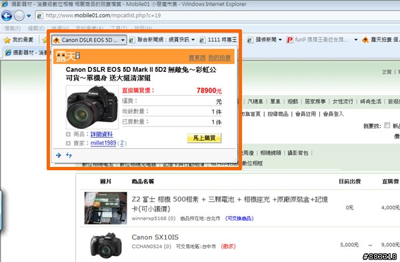Click the page icon in address bar
The height and width of the screenshot is (262, 400).
pos(40,16)
